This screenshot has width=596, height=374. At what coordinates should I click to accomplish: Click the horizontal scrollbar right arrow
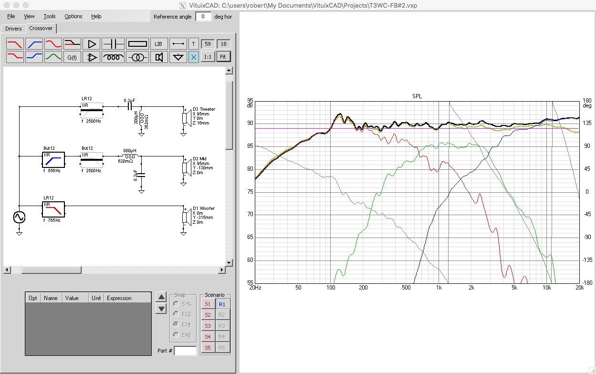[222, 270]
